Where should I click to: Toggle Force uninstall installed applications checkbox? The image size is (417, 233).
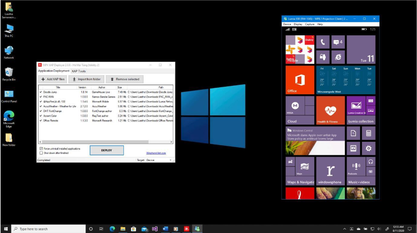41,149
